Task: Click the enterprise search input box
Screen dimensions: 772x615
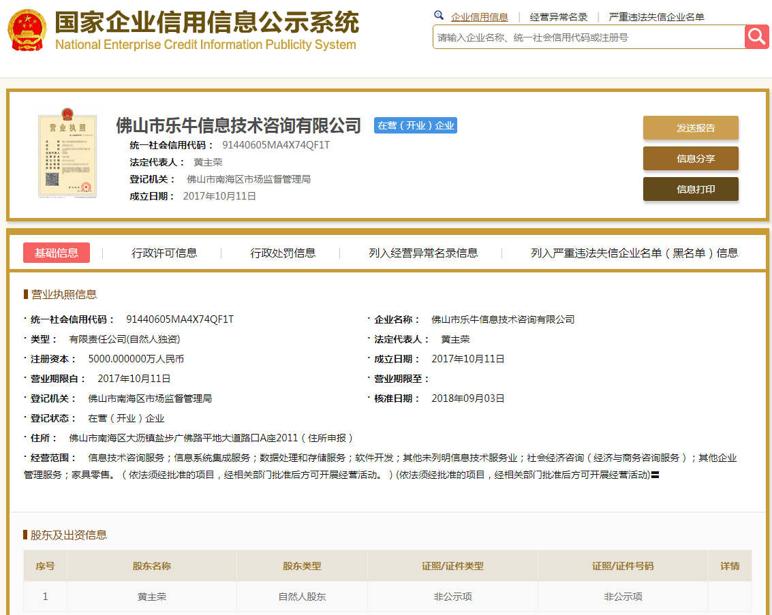Action: (x=586, y=37)
